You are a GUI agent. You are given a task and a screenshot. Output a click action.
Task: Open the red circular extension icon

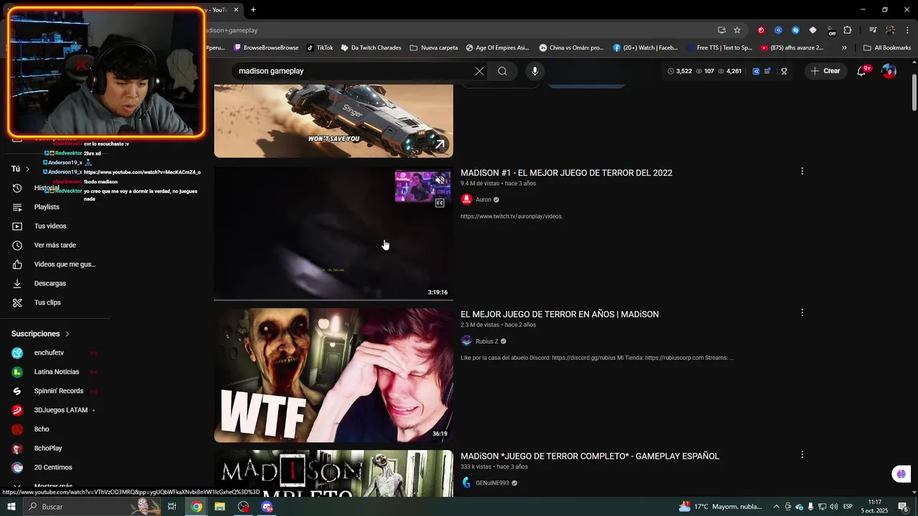761,30
